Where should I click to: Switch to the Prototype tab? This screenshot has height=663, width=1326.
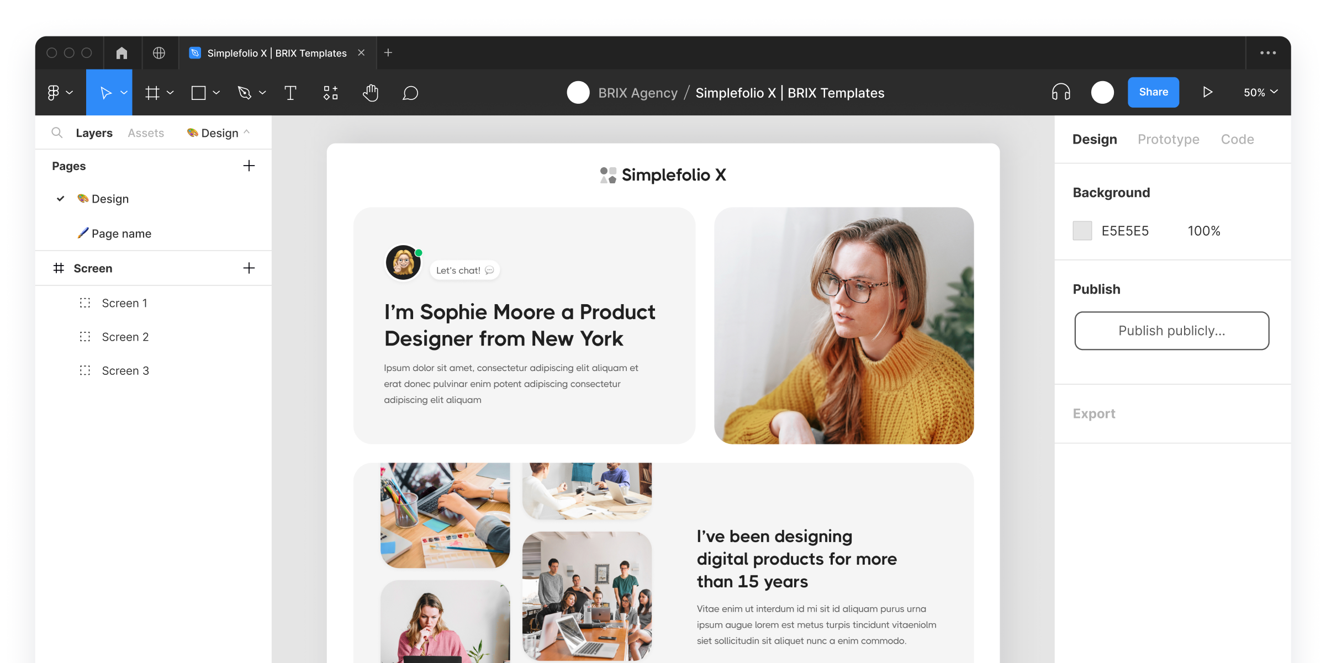pyautogui.click(x=1169, y=139)
